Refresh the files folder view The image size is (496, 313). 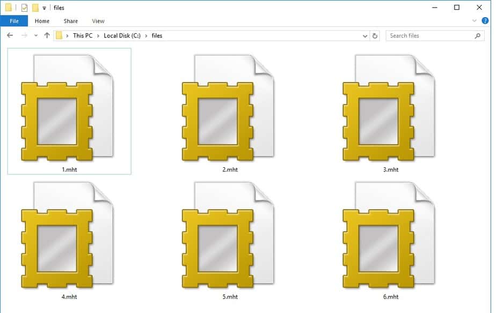375,36
